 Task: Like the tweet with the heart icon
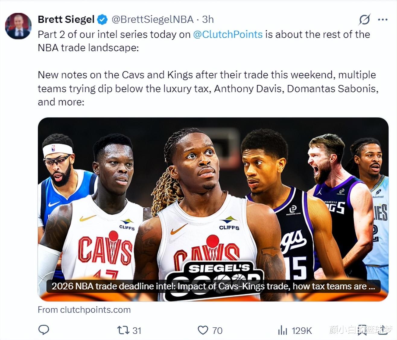pos(203,330)
